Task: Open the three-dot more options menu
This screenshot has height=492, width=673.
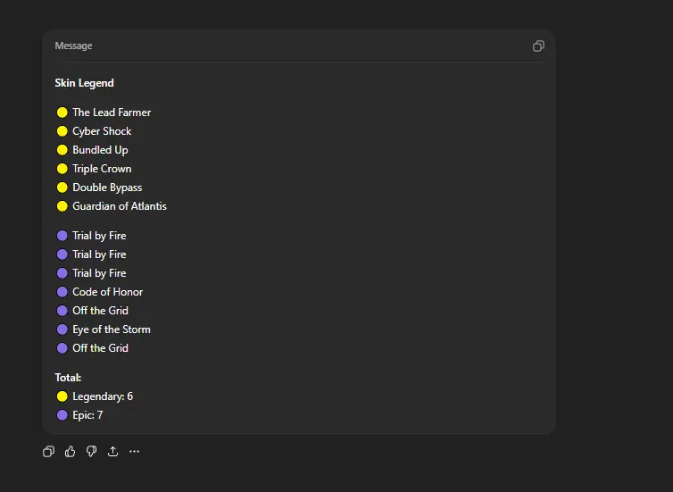Action: (x=135, y=452)
